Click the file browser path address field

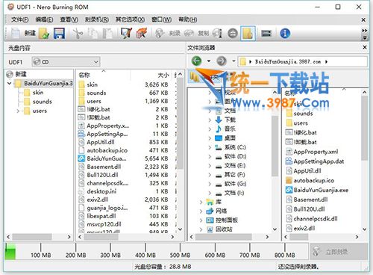tap(303, 61)
